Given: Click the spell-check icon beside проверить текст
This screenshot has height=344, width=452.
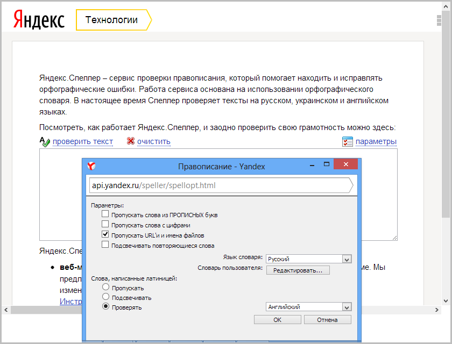Looking at the screenshot, I should (45, 141).
